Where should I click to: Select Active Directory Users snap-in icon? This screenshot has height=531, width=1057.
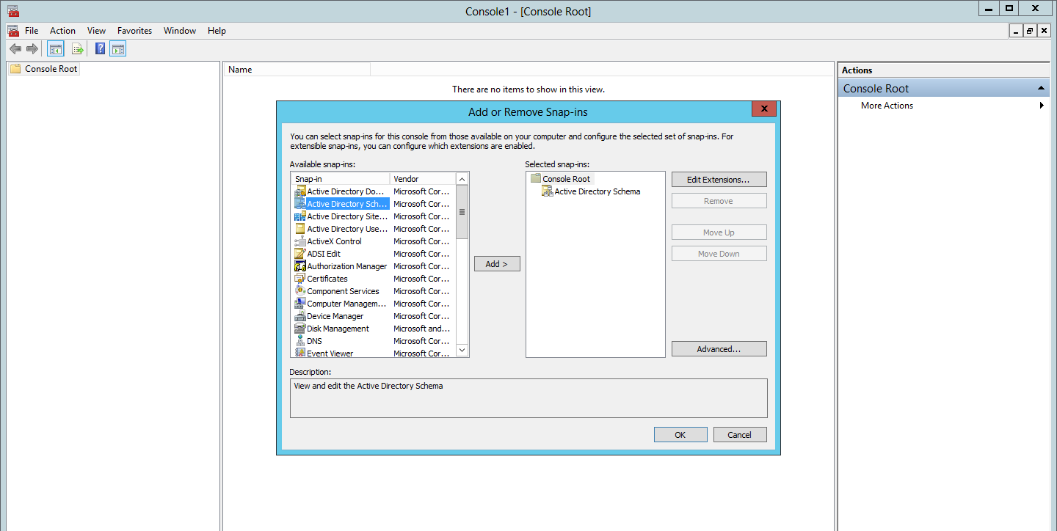click(x=299, y=229)
